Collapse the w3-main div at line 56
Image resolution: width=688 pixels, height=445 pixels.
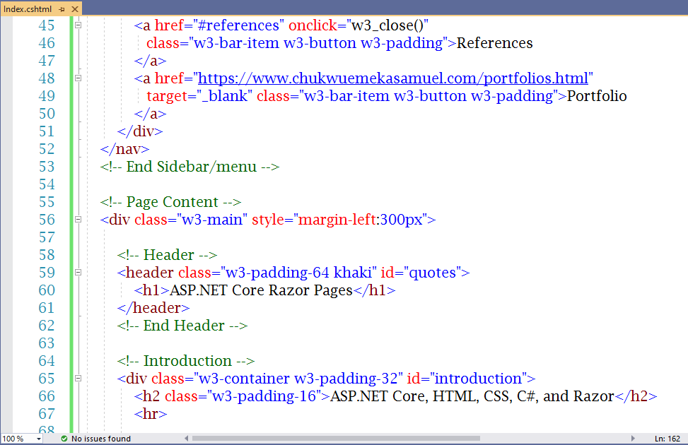pyautogui.click(x=78, y=220)
